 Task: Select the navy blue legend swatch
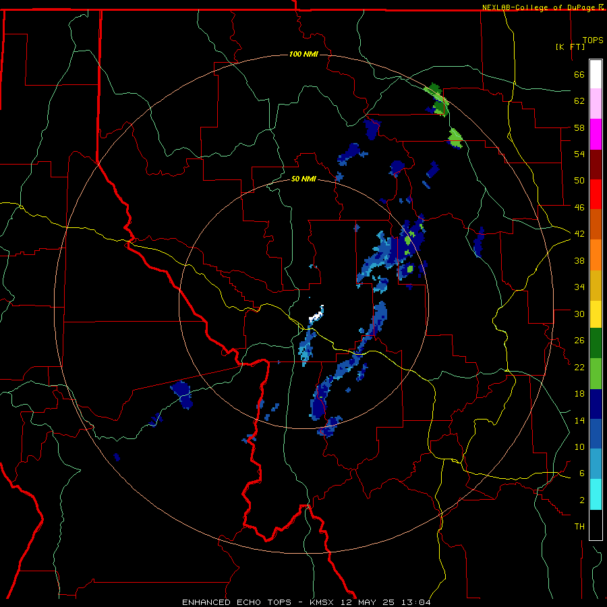[x=596, y=404]
